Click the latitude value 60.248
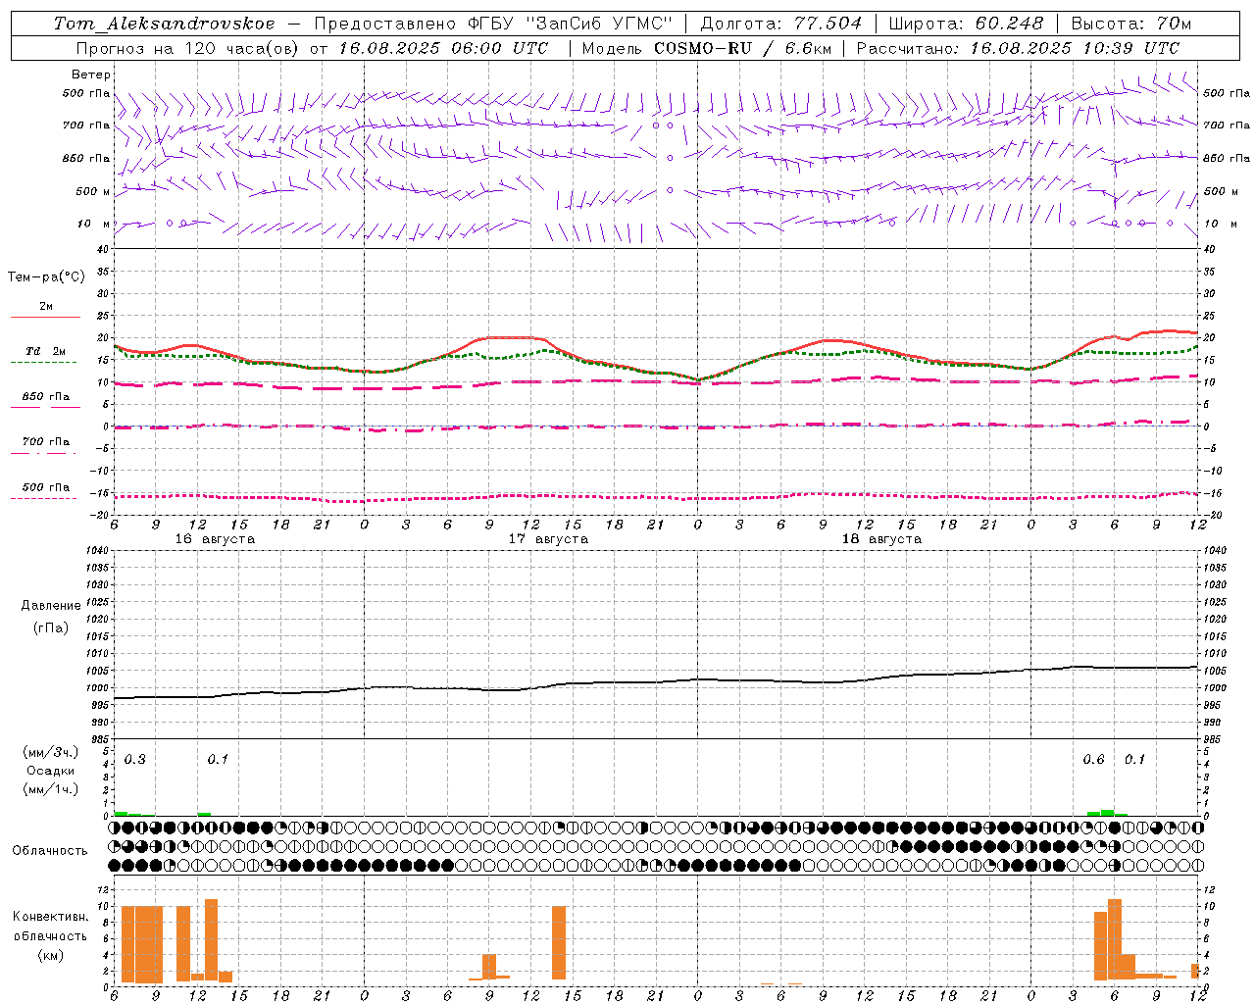Screen dimensions: 1255x1004 pyautogui.click(x=1011, y=24)
